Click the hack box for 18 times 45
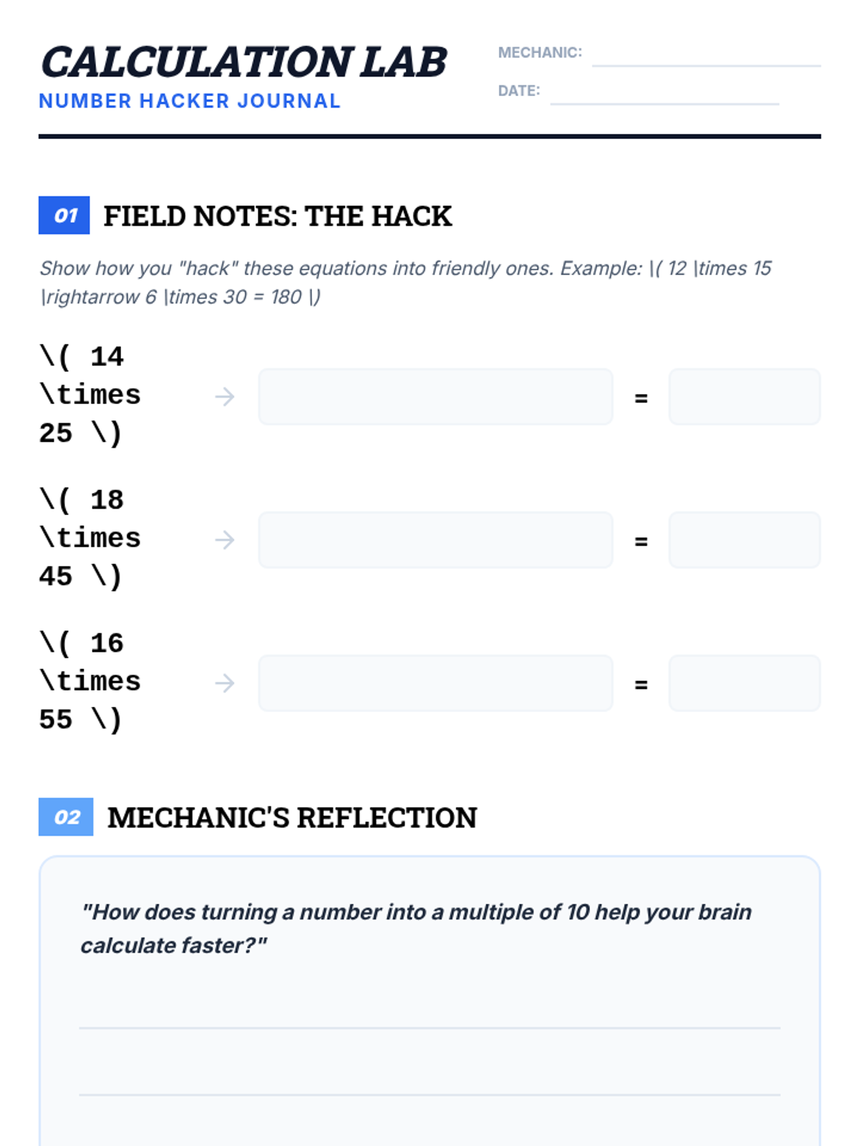The height and width of the screenshot is (1146, 859). coord(435,540)
